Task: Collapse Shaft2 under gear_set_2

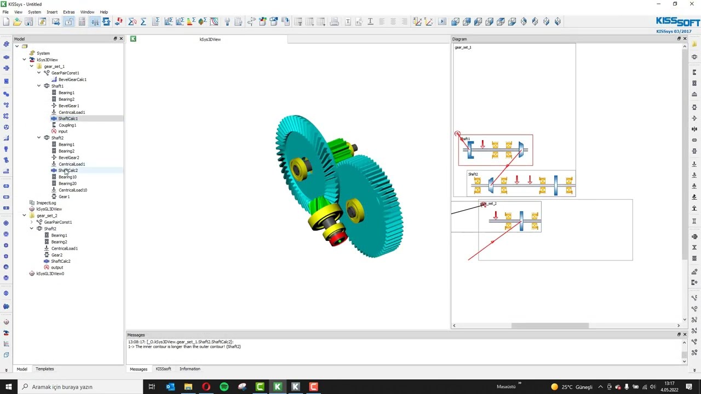Action: [32, 229]
